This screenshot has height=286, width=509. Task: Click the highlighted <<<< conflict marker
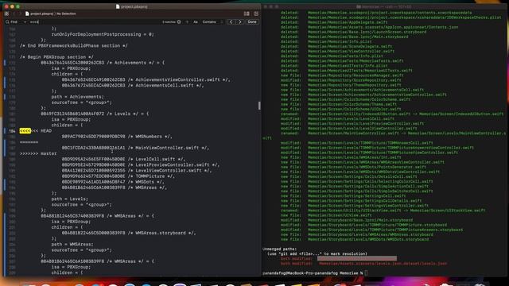tap(25, 130)
